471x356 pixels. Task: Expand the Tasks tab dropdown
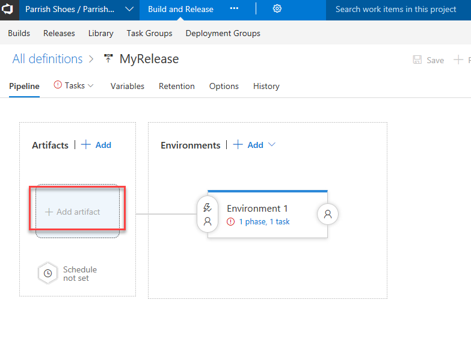tap(91, 86)
